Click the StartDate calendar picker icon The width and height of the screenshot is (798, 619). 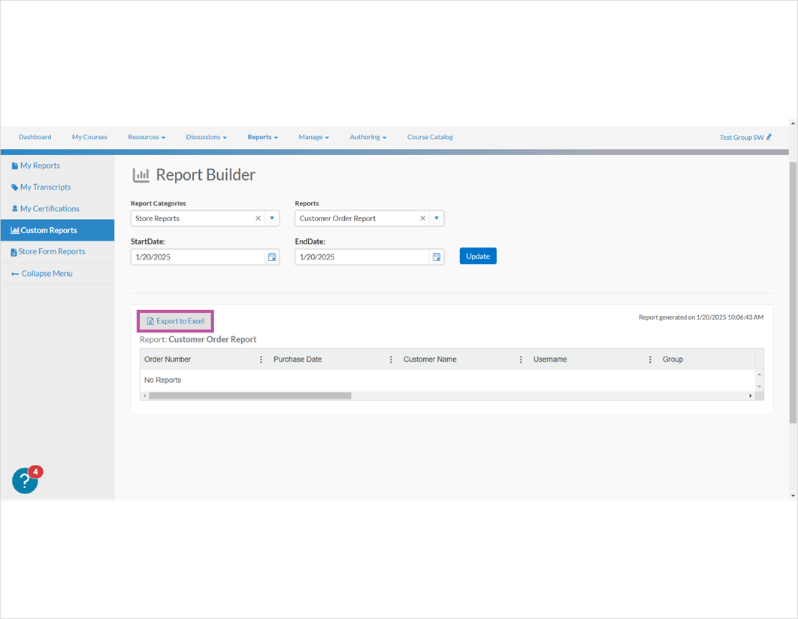click(272, 256)
